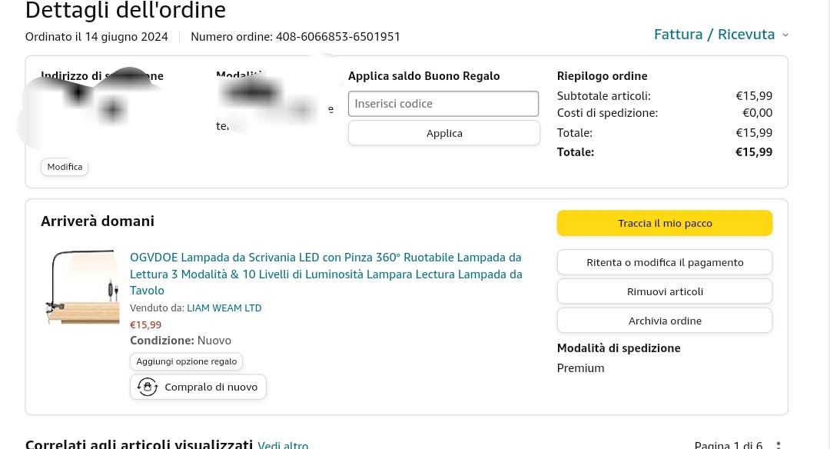
Task: Follow the Vedi altro link
Action: [283, 445]
